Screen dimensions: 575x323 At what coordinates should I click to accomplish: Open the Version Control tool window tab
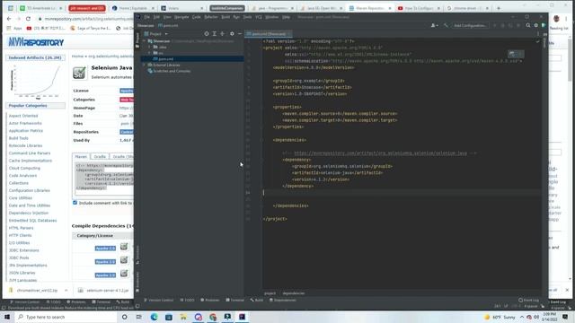click(x=159, y=300)
